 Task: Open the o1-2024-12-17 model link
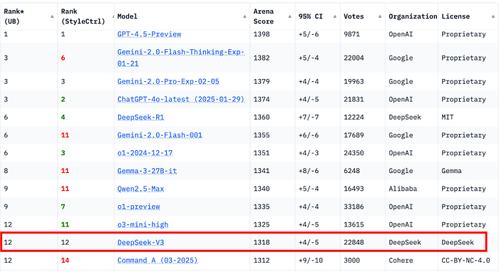145,153
